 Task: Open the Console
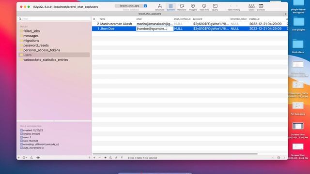(261, 7)
